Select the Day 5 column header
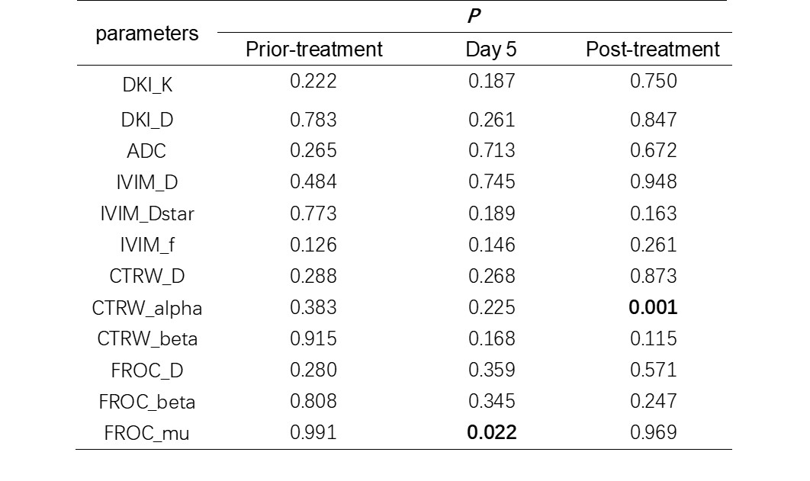810x481 pixels. pos(491,50)
